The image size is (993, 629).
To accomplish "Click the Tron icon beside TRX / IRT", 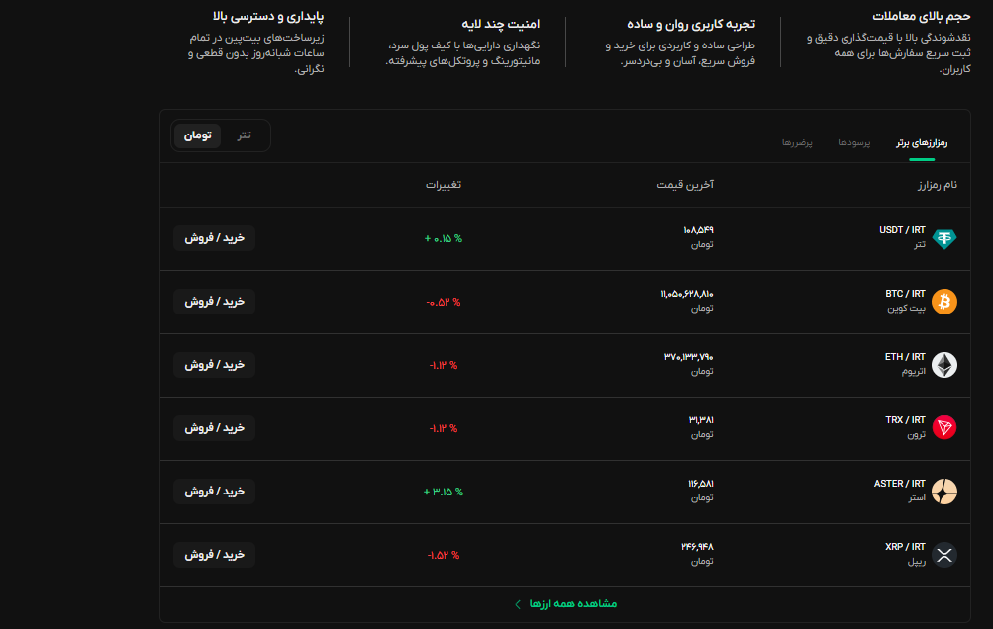I will [943, 427].
